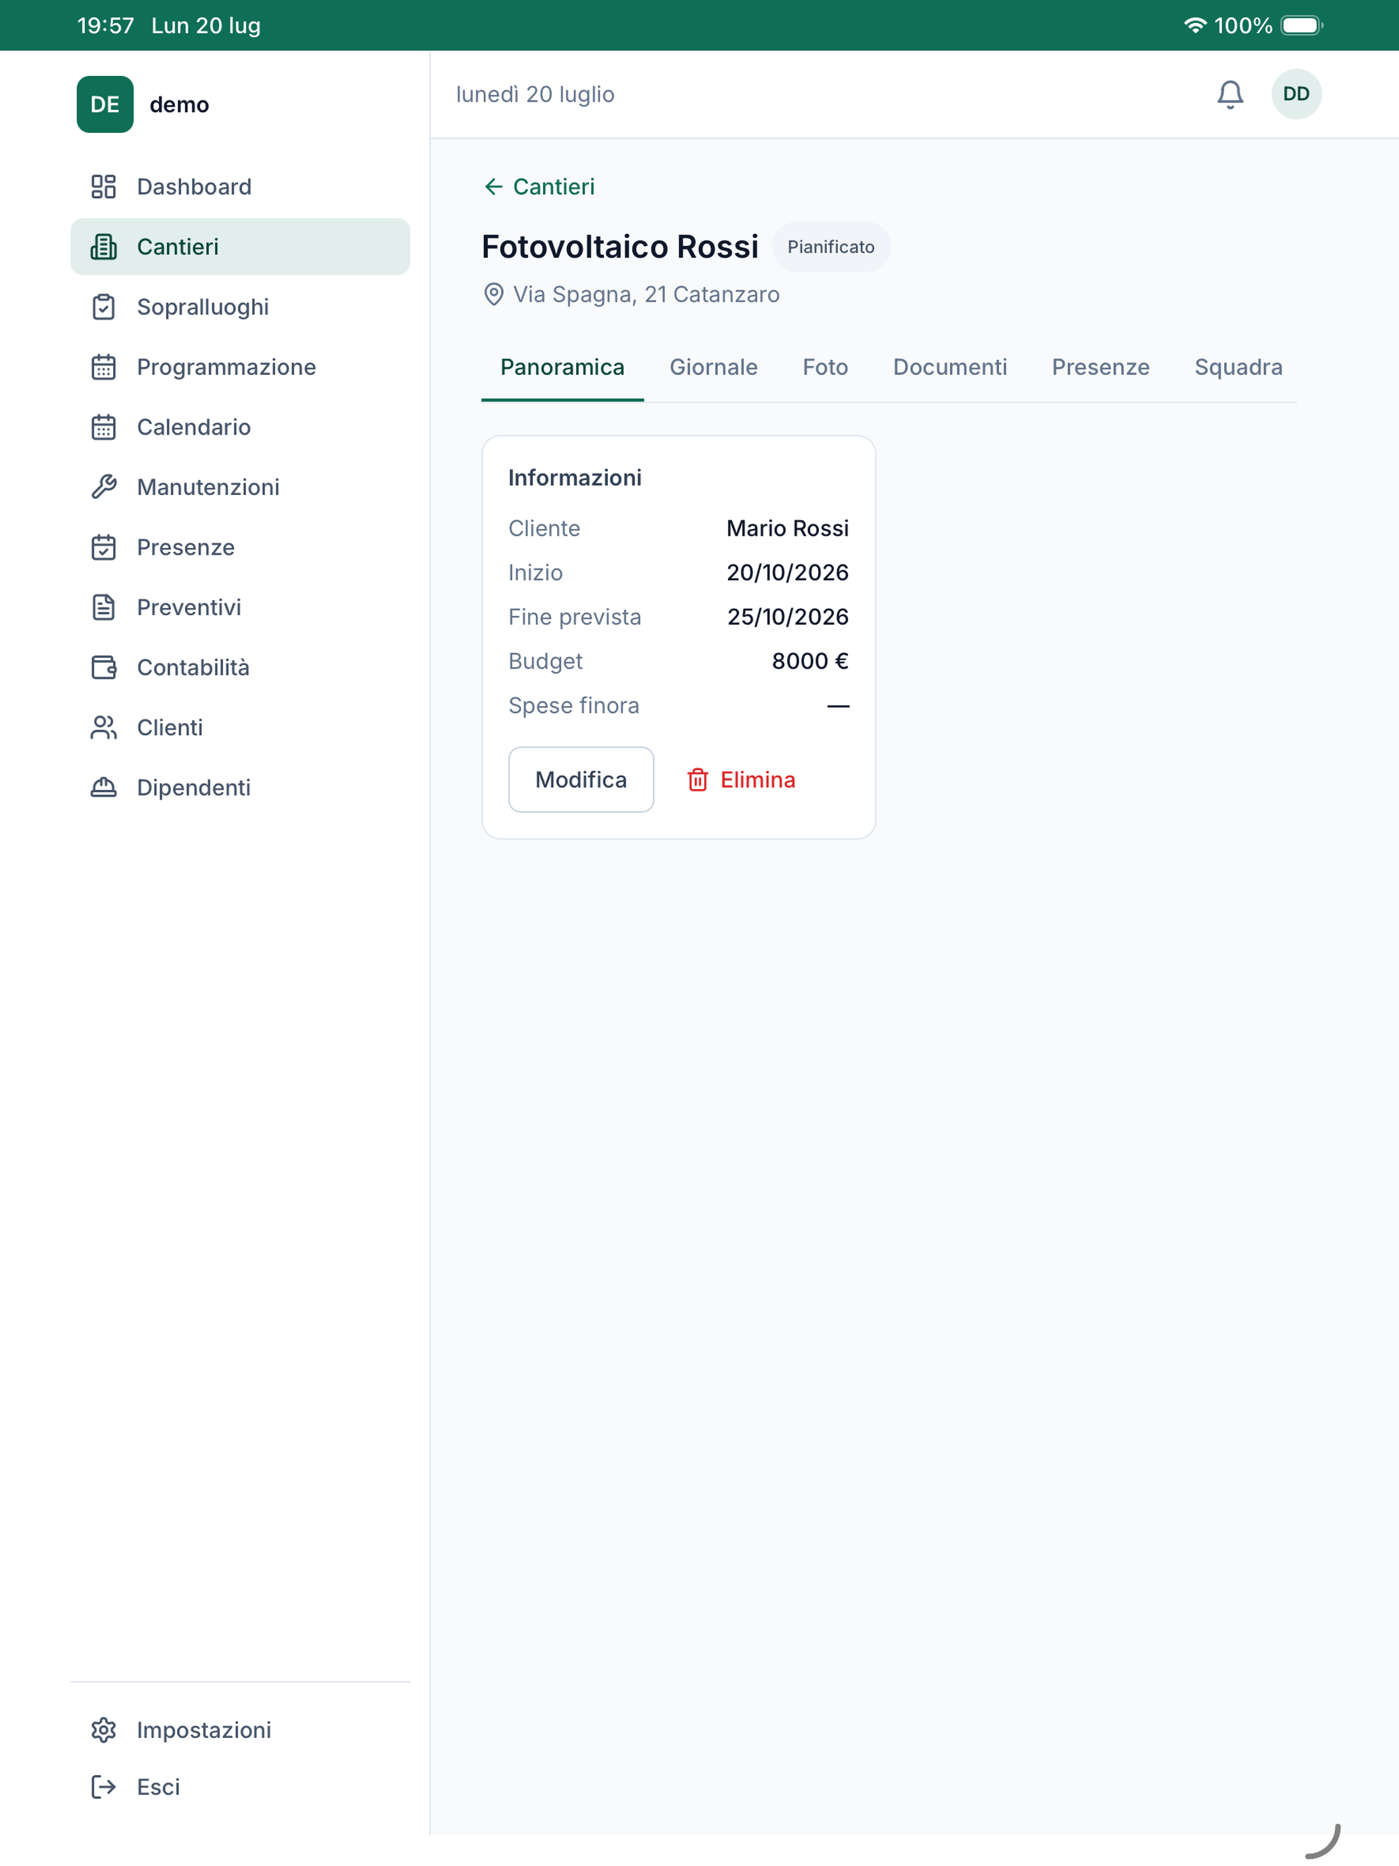The image size is (1399, 1866).
Task: Click the Manutenzioni wrench icon
Action: (x=103, y=487)
